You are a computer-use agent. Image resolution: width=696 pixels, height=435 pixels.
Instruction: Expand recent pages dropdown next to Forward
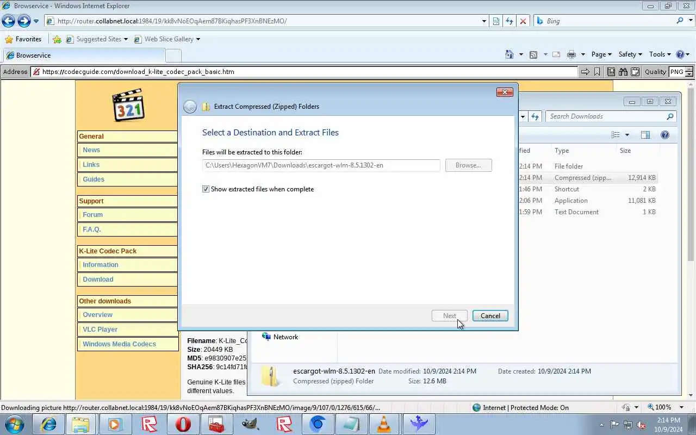click(36, 21)
